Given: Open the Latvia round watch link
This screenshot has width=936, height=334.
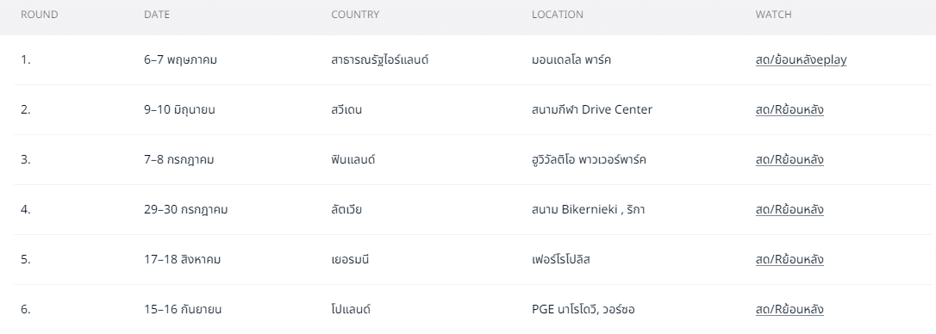Looking at the screenshot, I should (x=789, y=209).
